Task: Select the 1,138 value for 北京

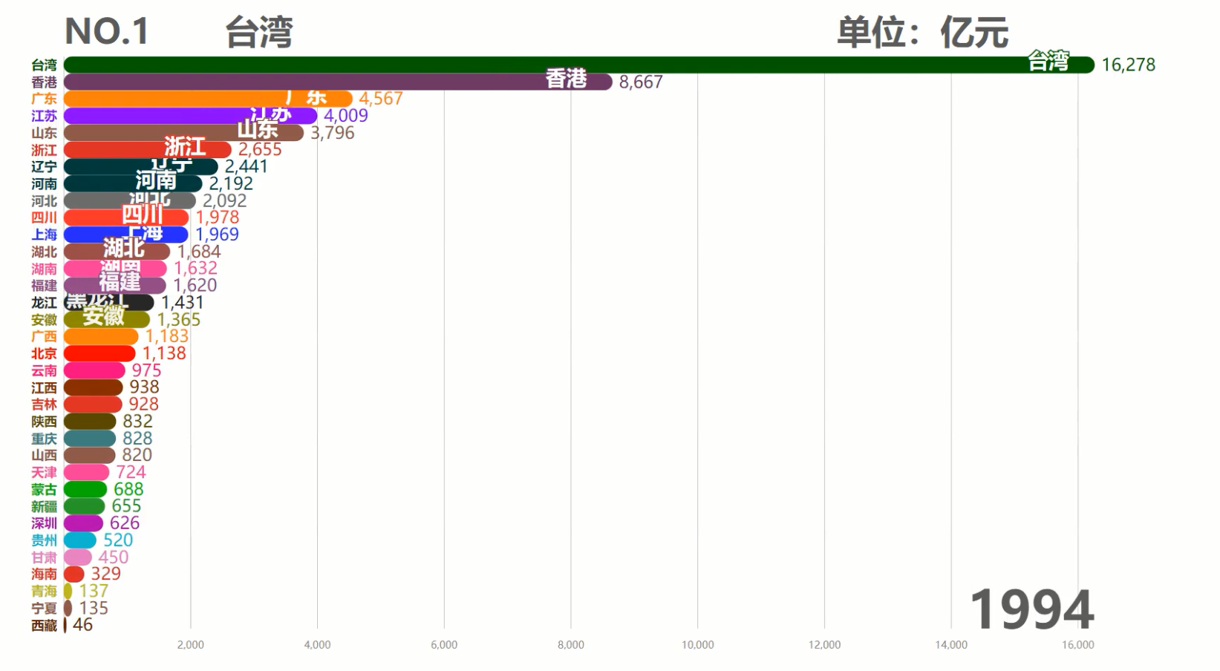Action: tap(164, 353)
